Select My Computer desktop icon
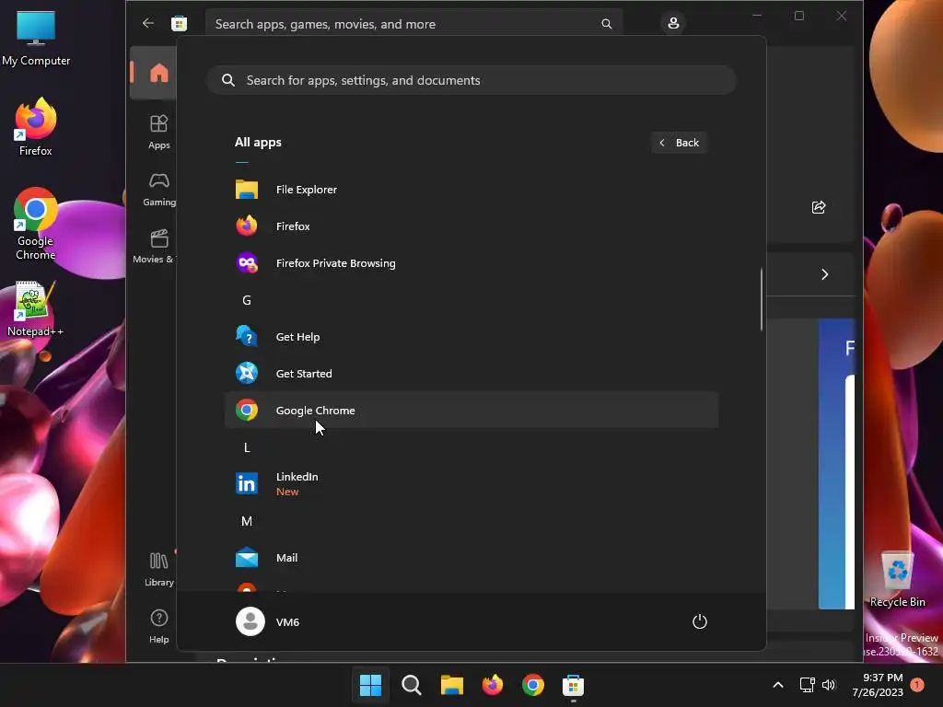943x707 pixels. pos(36,38)
